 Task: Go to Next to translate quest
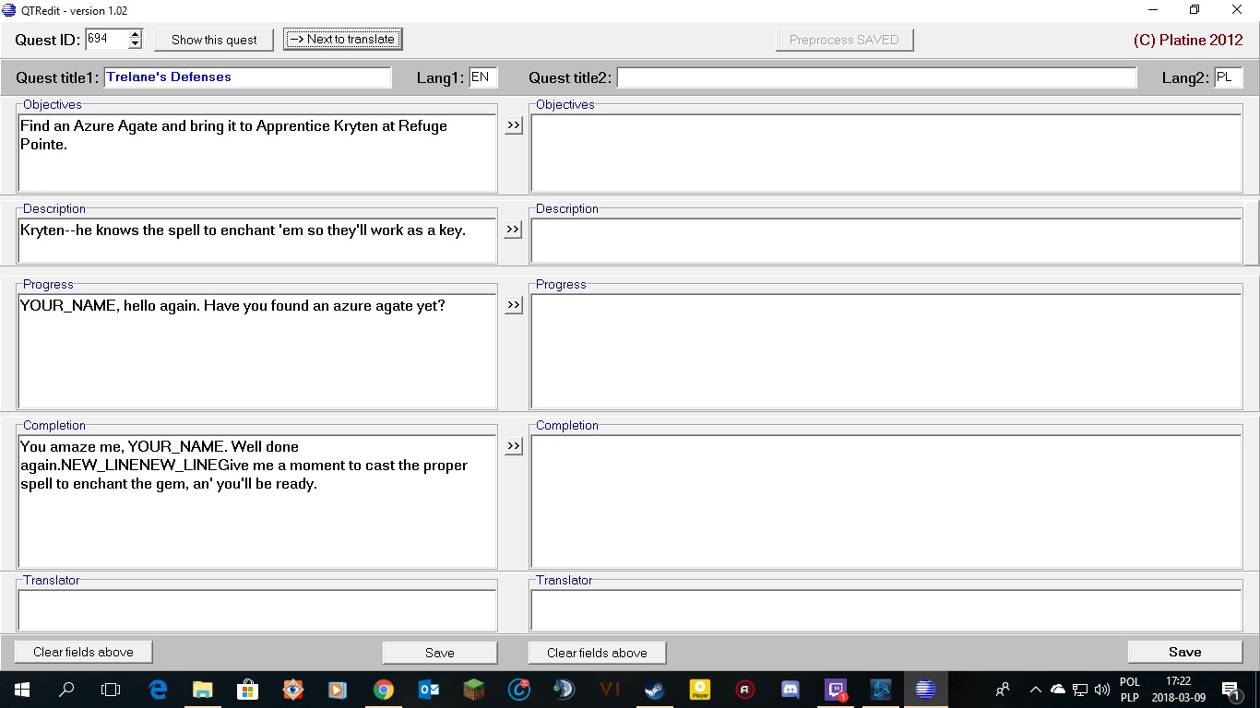(x=342, y=40)
